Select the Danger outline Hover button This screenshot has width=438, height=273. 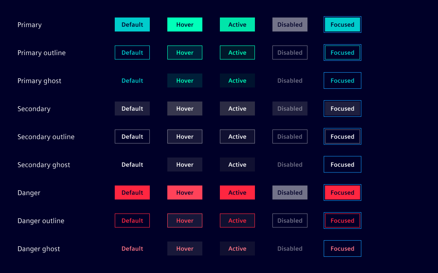point(185,220)
